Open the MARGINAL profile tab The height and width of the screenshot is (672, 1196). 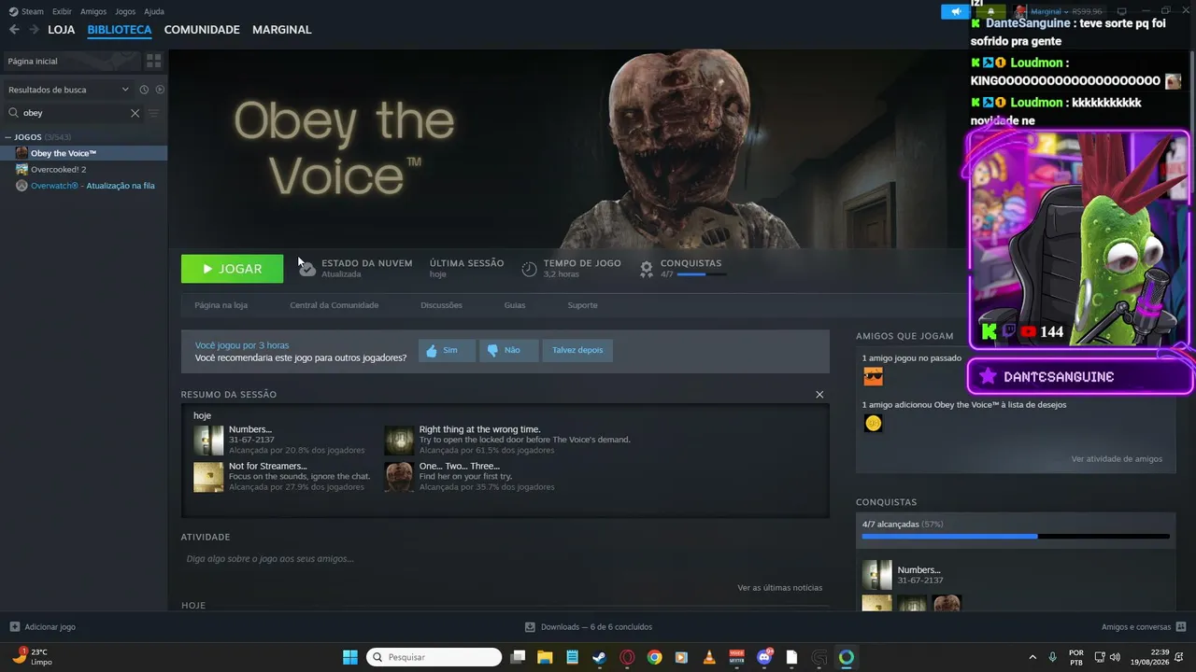tap(282, 30)
